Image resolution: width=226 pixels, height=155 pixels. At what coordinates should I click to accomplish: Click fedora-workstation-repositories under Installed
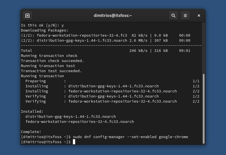point(80,121)
